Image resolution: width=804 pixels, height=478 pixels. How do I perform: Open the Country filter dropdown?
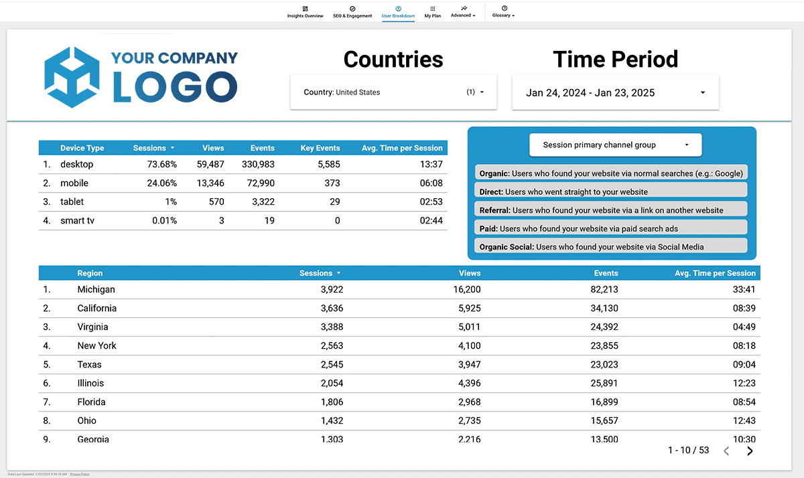click(x=393, y=92)
